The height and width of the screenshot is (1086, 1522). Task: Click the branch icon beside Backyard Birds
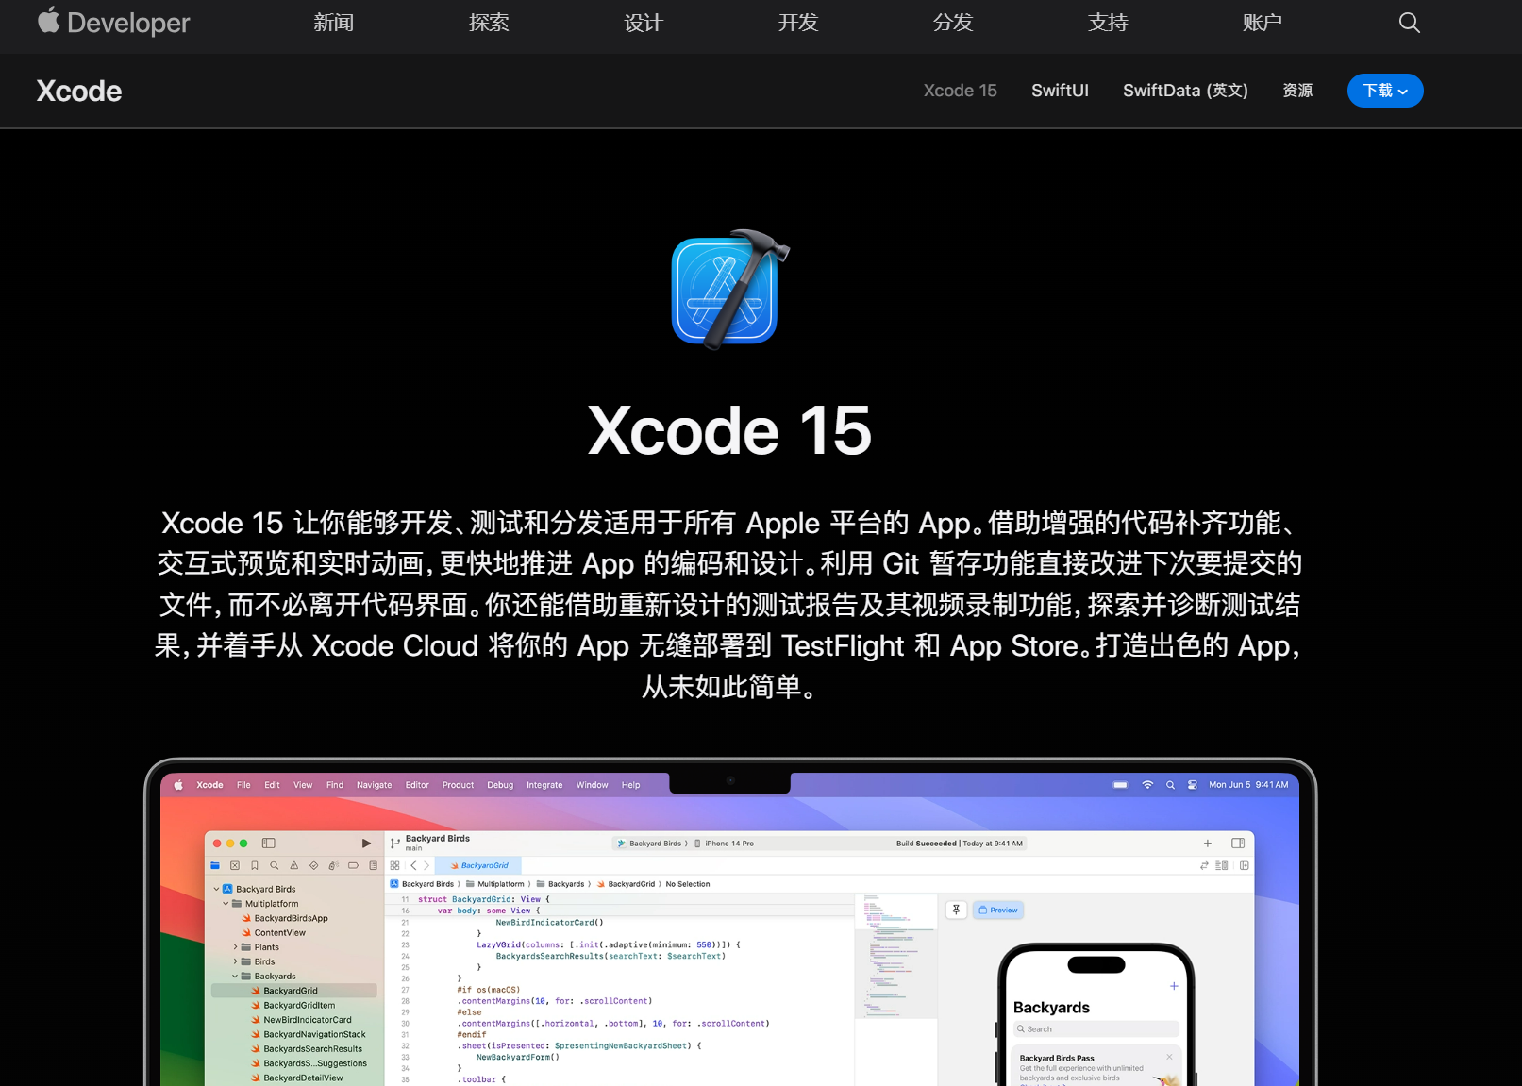(395, 844)
